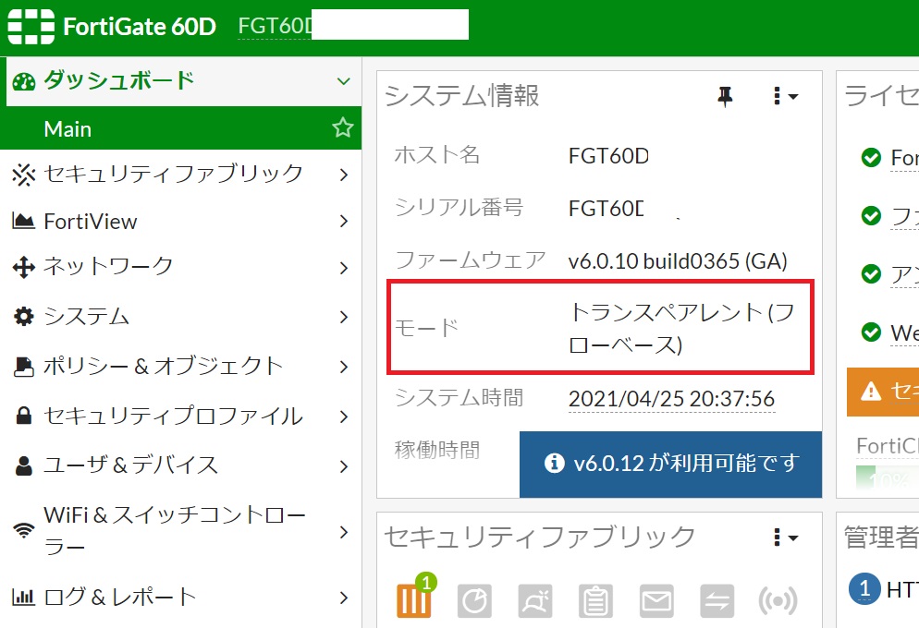This screenshot has height=628, width=919.
Task: Click the orange セキ warning banner
Action: click(x=883, y=392)
